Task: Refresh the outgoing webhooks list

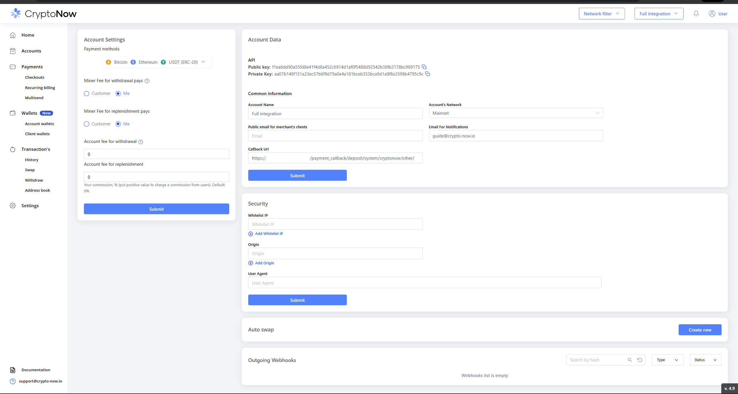Action: 640,360
